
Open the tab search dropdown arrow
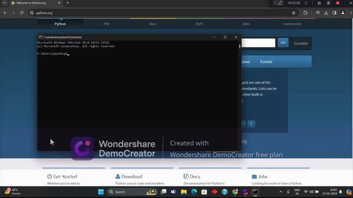click(x=4, y=3)
